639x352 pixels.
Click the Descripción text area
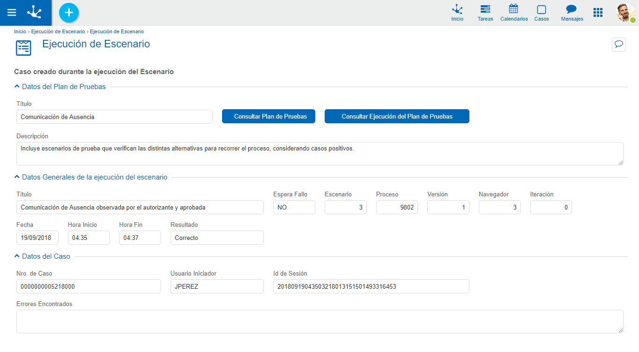tap(320, 154)
